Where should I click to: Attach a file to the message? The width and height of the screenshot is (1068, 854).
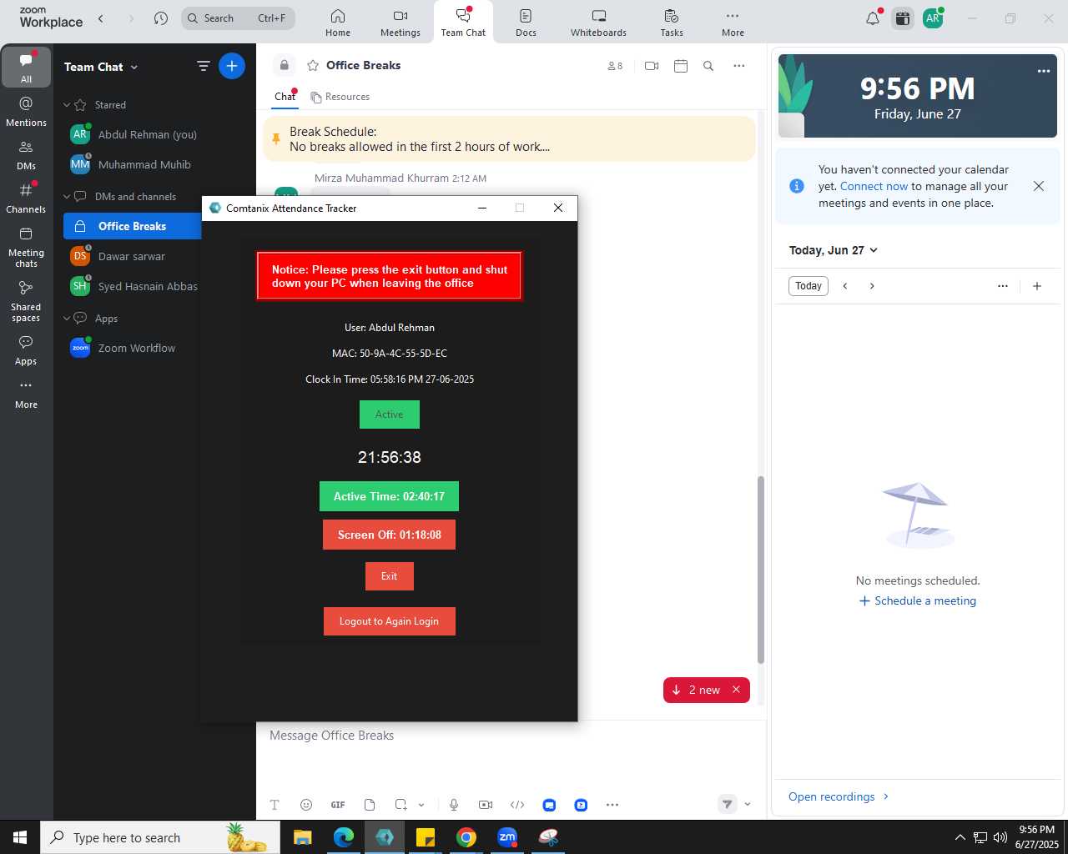[x=370, y=805]
